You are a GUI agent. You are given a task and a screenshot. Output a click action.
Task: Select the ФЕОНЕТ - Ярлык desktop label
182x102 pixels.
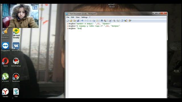[112, 6]
